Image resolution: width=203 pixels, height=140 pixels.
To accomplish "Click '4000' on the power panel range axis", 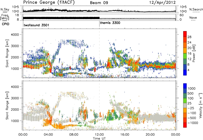I will tap(15, 35).
